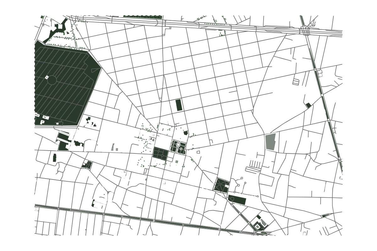Select the square park with circular paths
Viewport: 377px width, 251px height.
click(x=160, y=154)
